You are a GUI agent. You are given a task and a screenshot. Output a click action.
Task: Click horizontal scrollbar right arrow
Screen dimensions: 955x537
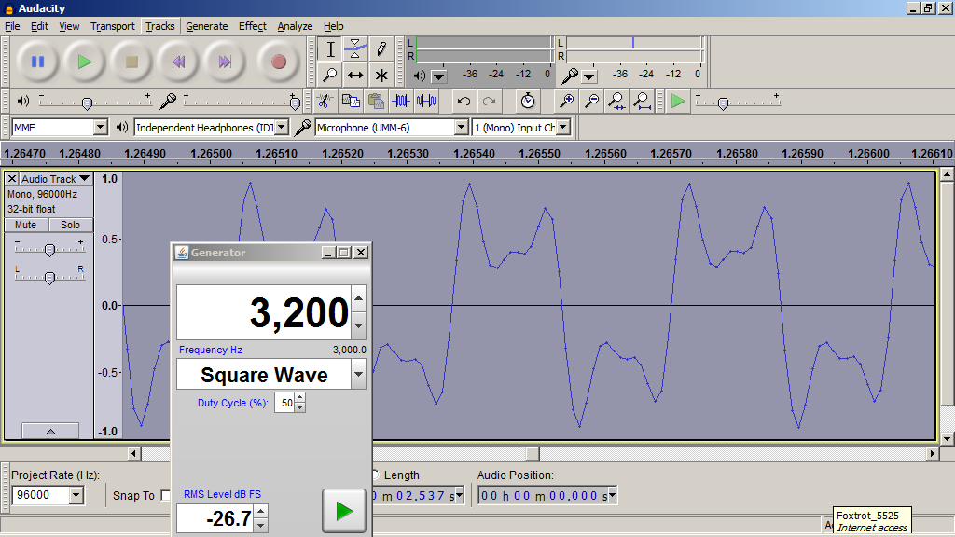tap(932, 454)
